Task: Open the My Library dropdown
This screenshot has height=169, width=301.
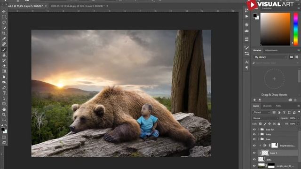Action: pos(270,57)
